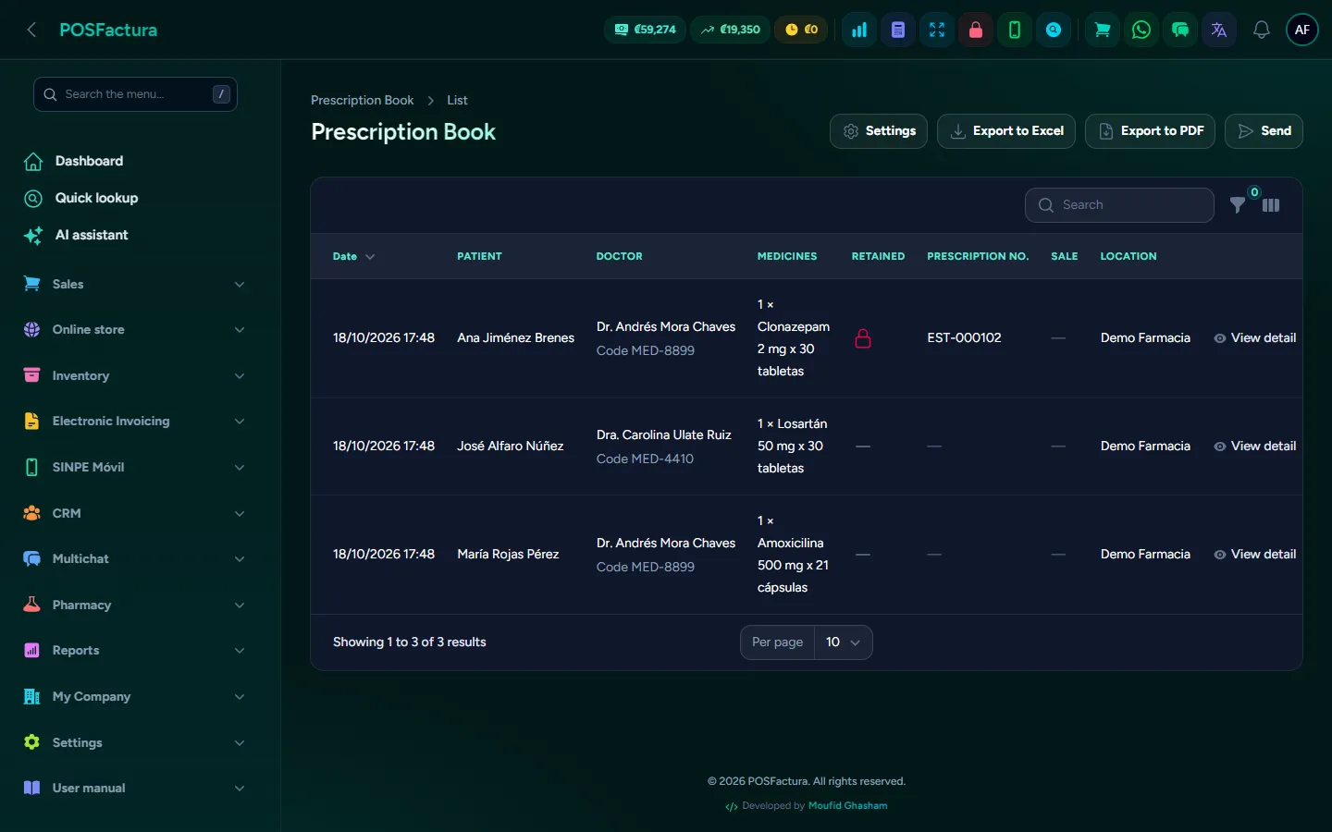Open the green mobile phone icon
Image resolution: width=1332 pixels, height=832 pixels.
click(1015, 30)
